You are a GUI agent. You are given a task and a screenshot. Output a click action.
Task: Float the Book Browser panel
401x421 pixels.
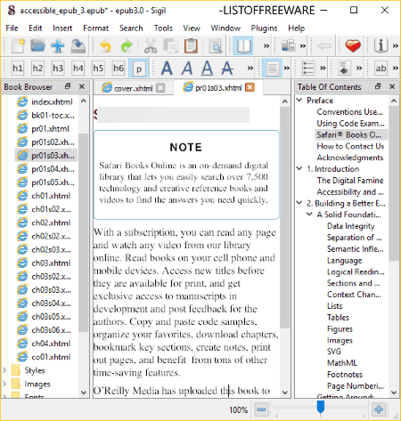[x=68, y=86]
